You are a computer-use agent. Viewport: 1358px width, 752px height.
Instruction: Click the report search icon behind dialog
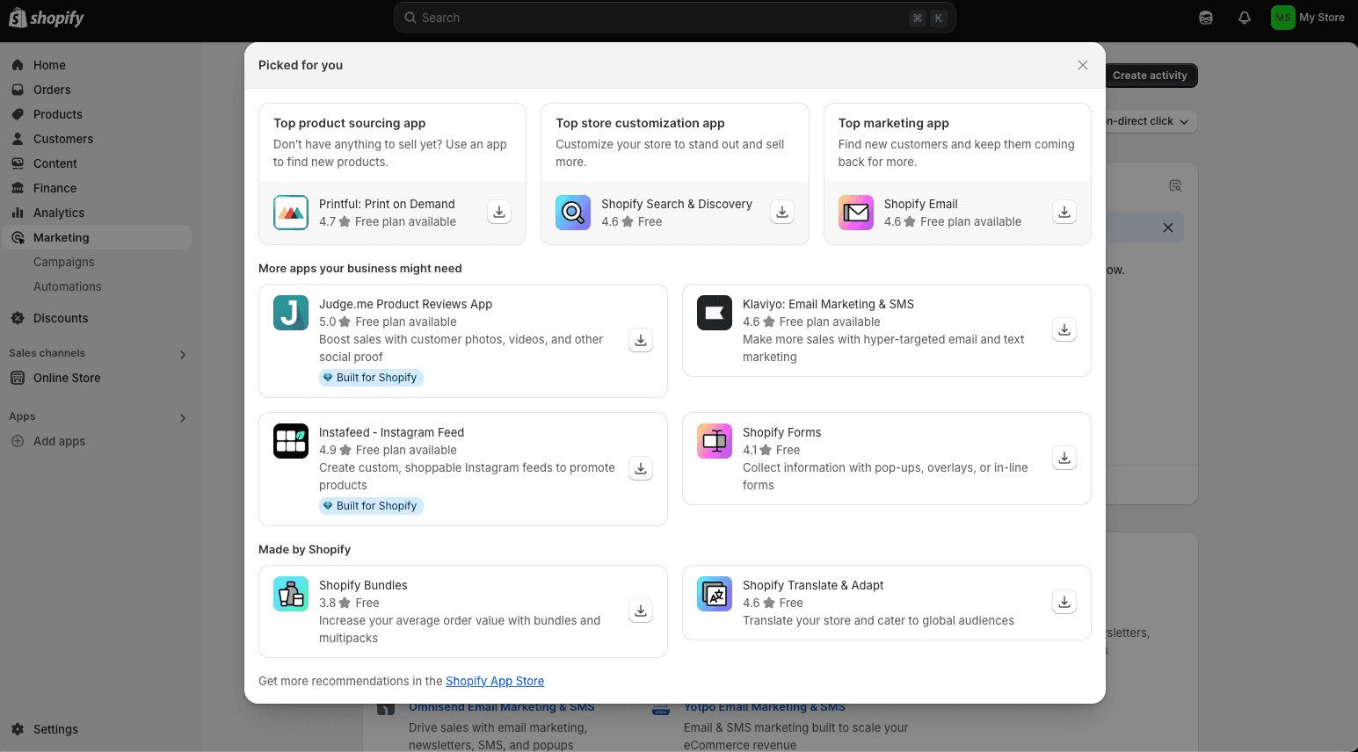click(x=1175, y=185)
